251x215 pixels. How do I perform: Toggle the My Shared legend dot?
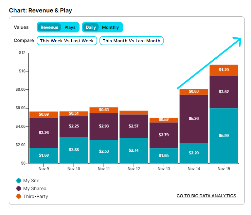coord(19,188)
